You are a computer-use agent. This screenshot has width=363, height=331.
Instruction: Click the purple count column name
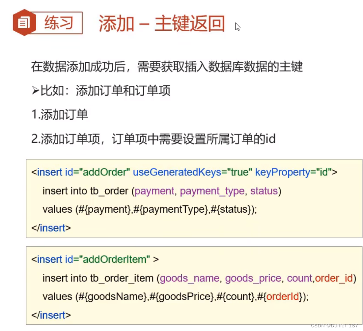point(299,278)
